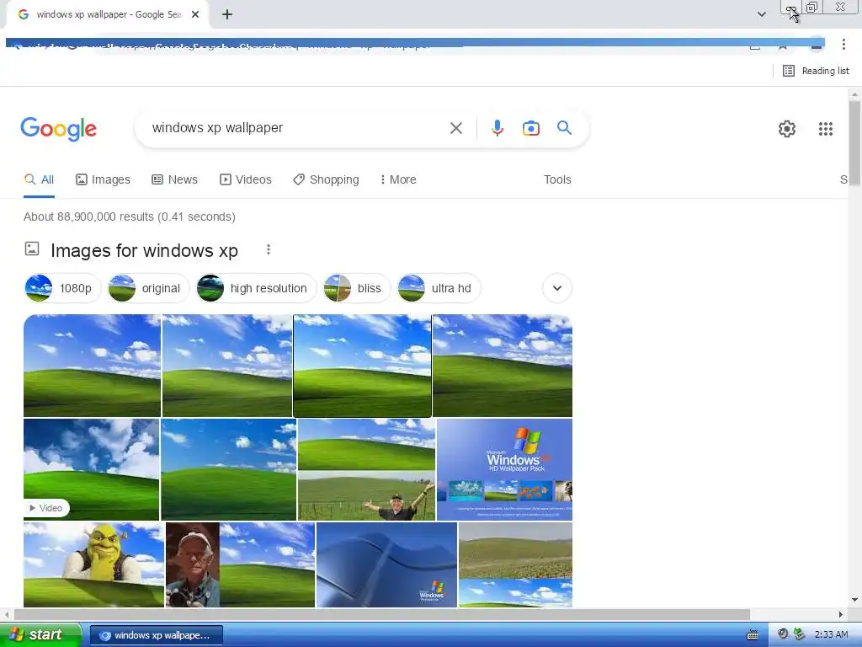Image resolution: width=862 pixels, height=647 pixels.
Task: Click the scroll down arrow
Action: (854, 600)
